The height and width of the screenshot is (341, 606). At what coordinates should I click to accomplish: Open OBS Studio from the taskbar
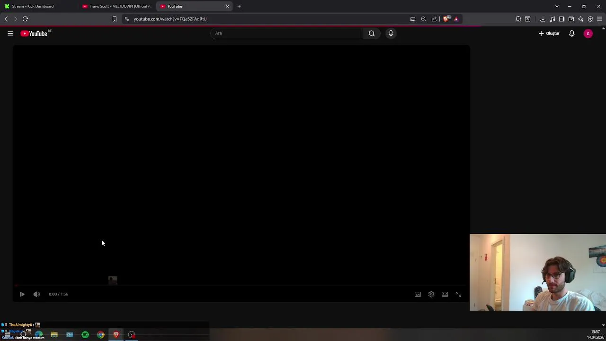click(x=132, y=335)
